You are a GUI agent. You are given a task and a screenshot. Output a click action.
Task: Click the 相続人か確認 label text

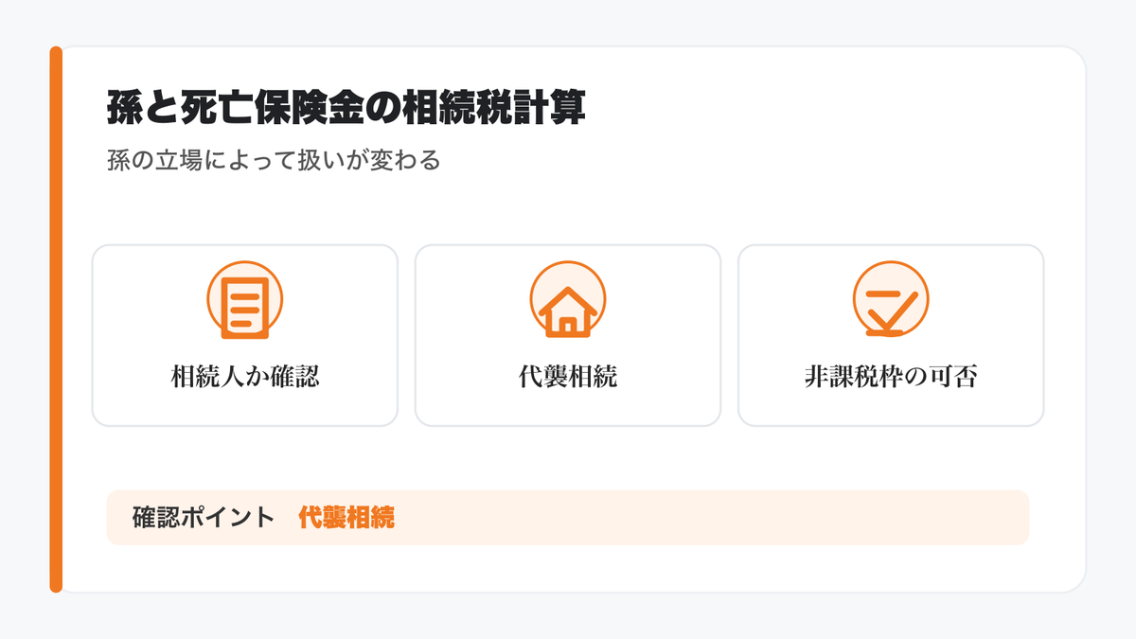(245, 377)
